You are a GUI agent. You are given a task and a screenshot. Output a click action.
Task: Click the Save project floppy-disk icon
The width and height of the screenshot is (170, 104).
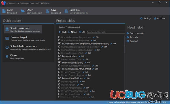(48, 11)
